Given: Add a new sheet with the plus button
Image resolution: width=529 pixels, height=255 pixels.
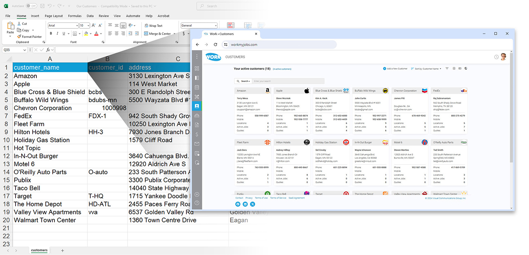Looking at the screenshot, I should (63, 250).
